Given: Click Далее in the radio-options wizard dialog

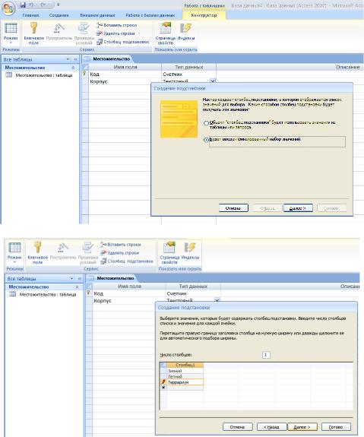Looking at the screenshot, I should point(298,208).
